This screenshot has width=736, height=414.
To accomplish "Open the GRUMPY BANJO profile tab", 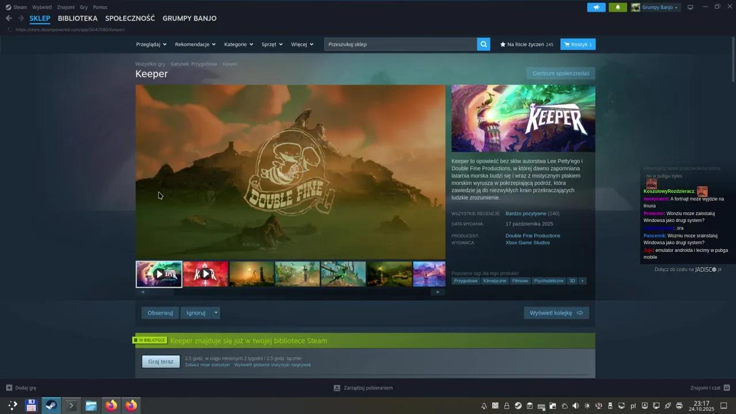I will click(190, 18).
